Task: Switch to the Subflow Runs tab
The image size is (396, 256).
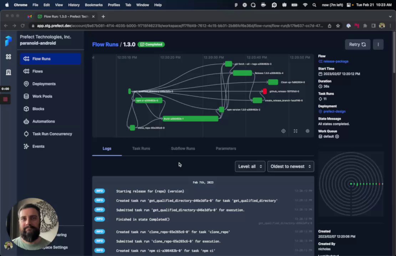Action: click(183, 149)
